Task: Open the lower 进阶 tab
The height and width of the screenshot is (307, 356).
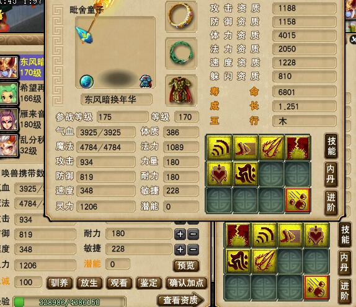Action: click(345, 291)
